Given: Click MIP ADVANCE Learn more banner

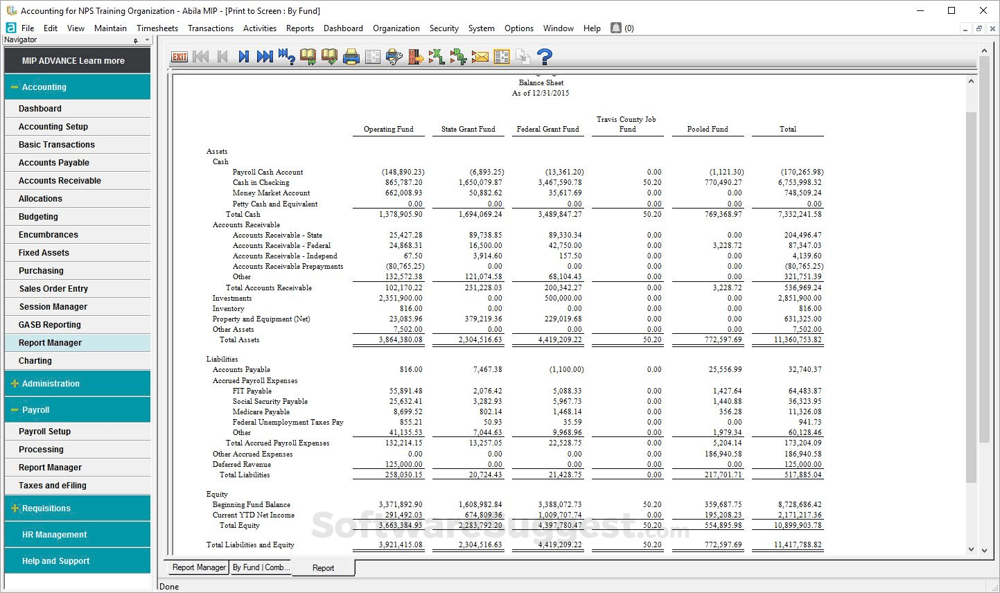Looking at the screenshot, I should [x=78, y=61].
